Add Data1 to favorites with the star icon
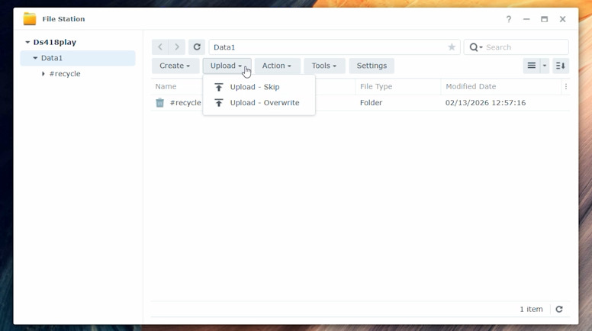 click(452, 47)
